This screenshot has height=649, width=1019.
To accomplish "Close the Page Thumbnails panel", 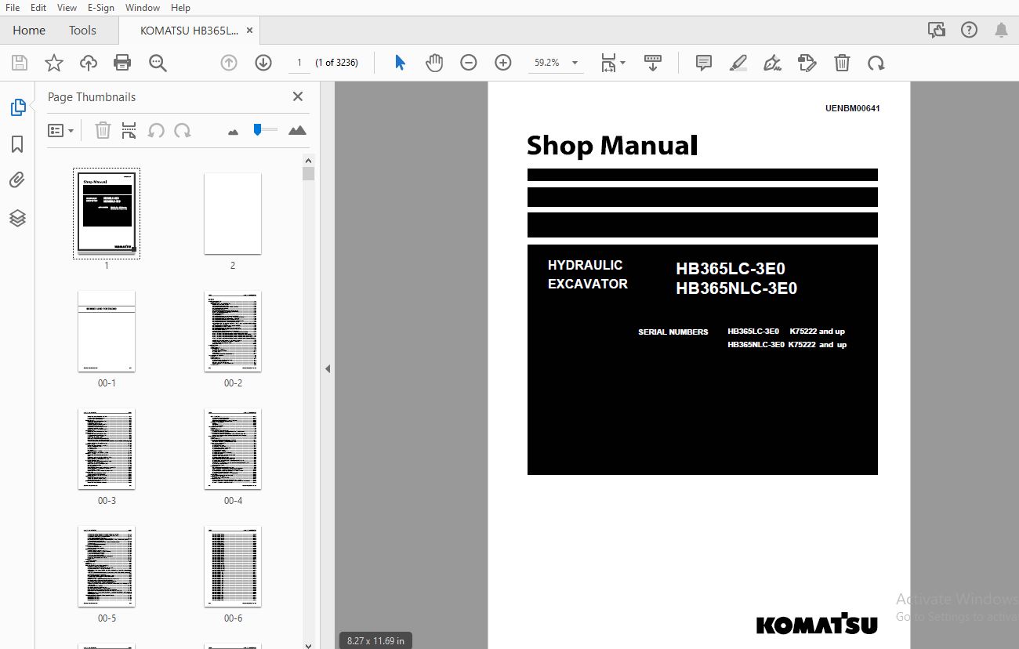I will 298,96.
